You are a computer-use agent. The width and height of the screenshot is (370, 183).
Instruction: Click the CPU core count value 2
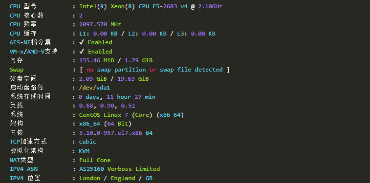point(81,16)
